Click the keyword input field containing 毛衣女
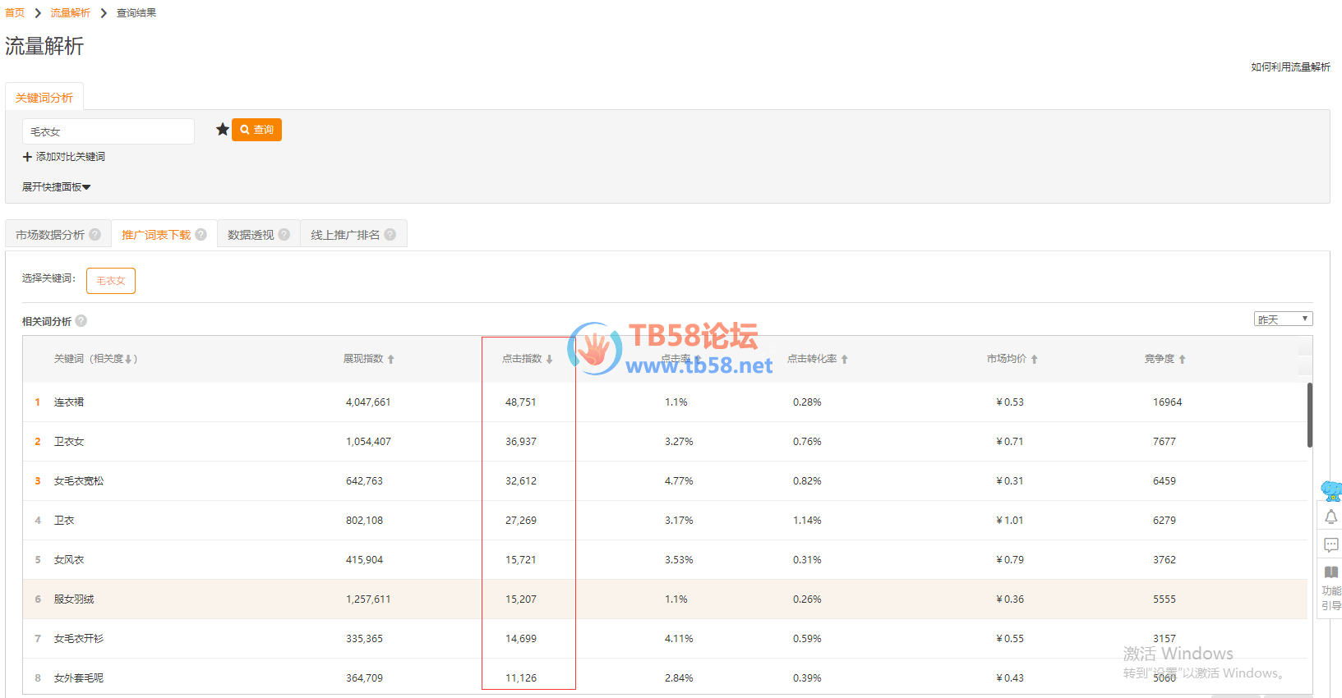 tap(108, 131)
